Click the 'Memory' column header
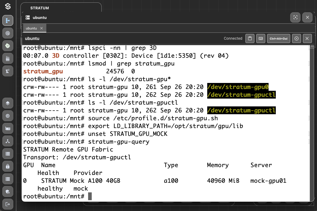 [x=218, y=165]
